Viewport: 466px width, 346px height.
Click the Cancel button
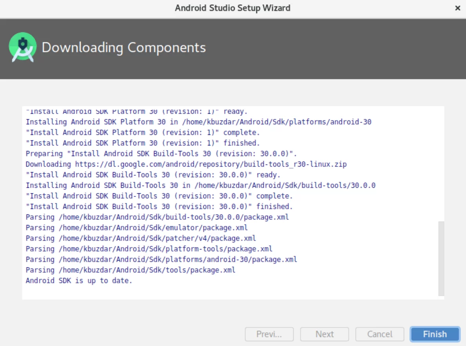point(379,334)
